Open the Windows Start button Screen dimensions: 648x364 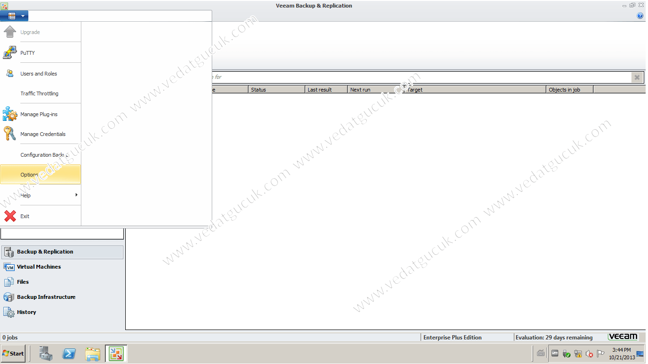[13, 353]
